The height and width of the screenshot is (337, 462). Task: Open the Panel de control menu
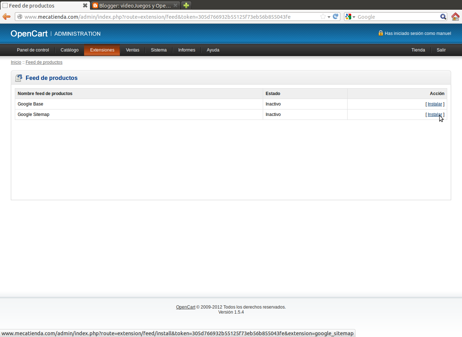(33, 50)
